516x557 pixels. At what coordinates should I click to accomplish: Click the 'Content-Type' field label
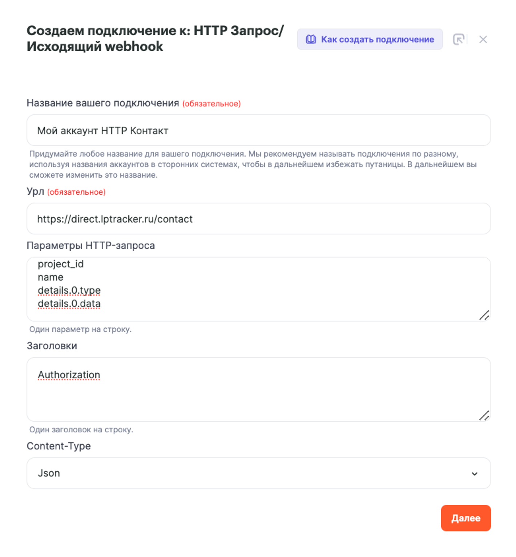[x=59, y=446]
